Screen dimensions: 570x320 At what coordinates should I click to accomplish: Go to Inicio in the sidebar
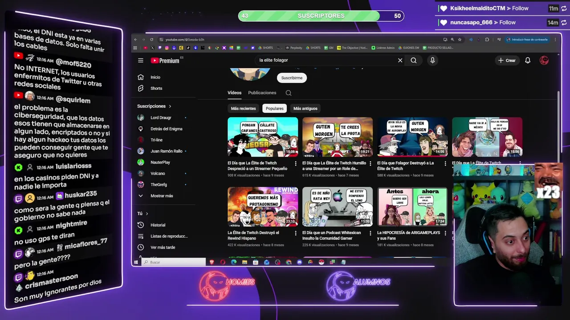pos(155,77)
